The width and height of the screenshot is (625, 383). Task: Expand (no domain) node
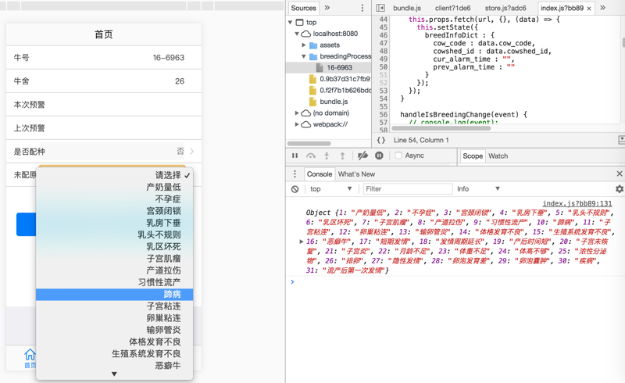point(297,113)
